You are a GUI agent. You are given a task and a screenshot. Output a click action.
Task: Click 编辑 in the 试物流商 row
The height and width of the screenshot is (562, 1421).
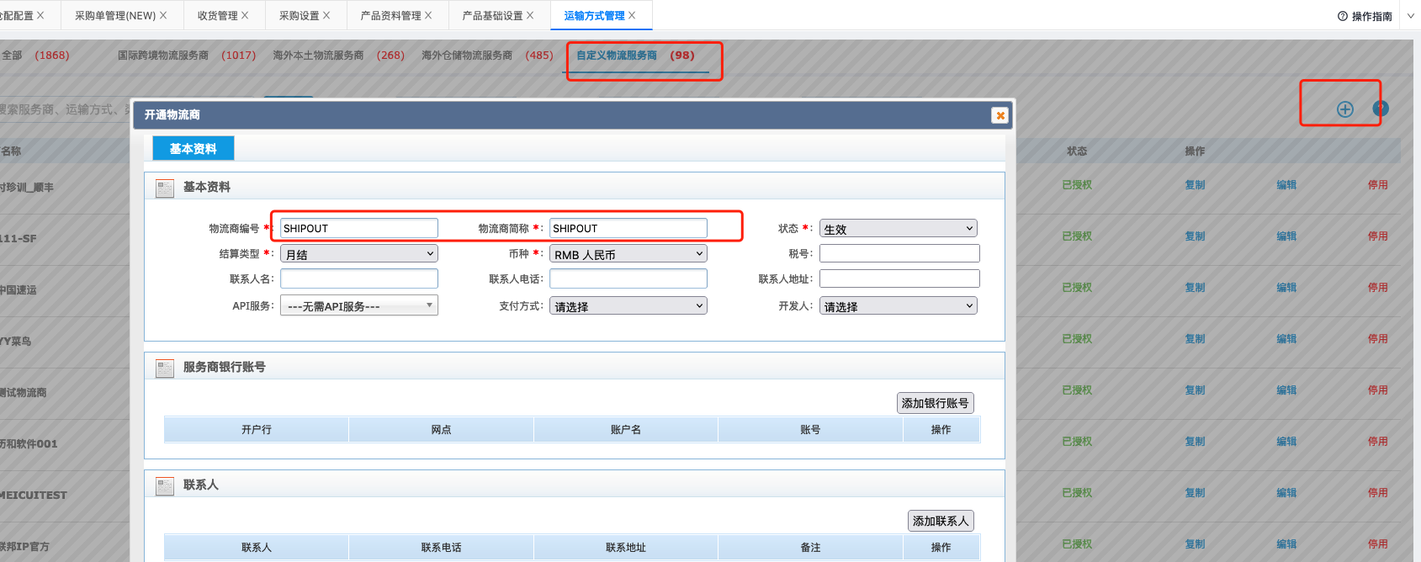pos(1286,390)
